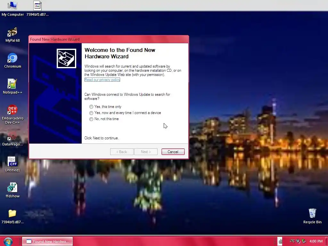Viewport: 328px width, 246px height.
Task: Select the Untitled1 CPP file icon
Action: coord(12,164)
